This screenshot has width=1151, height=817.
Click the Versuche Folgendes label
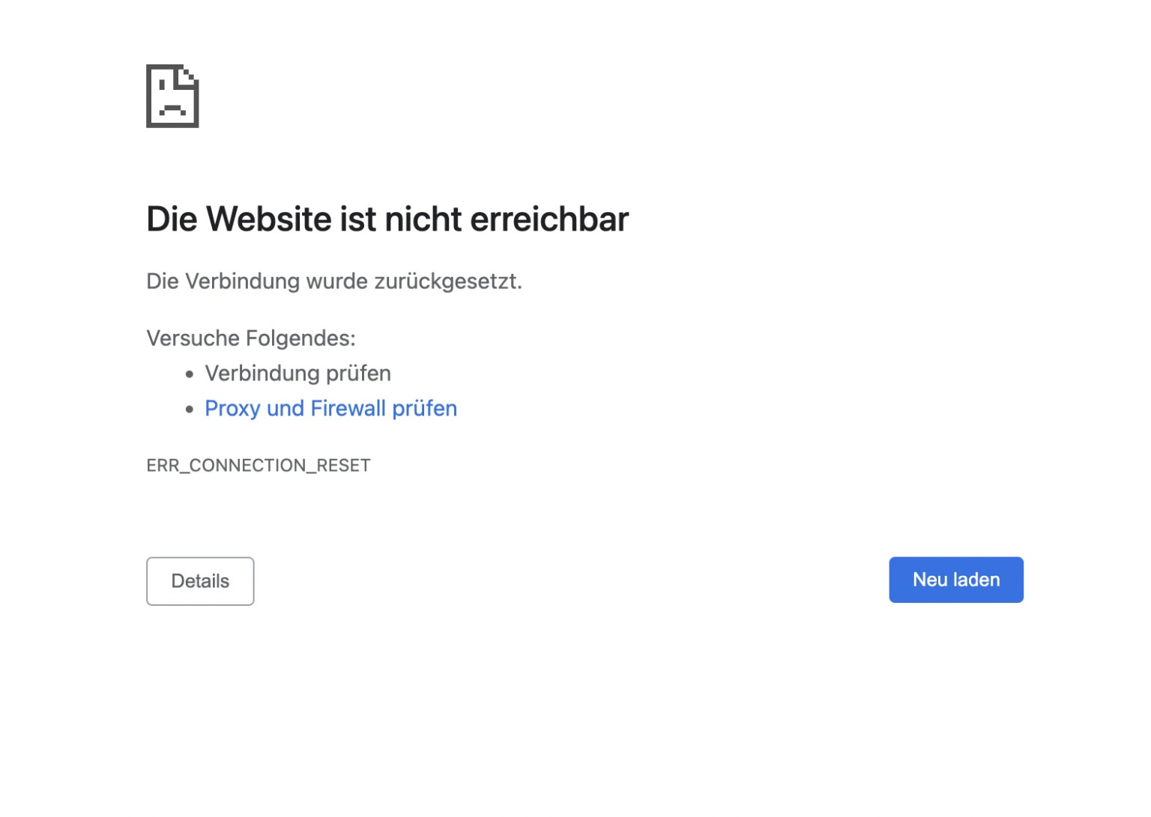tap(251, 338)
